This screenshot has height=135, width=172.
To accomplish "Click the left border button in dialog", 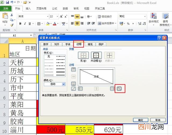I will click(80, 89).
